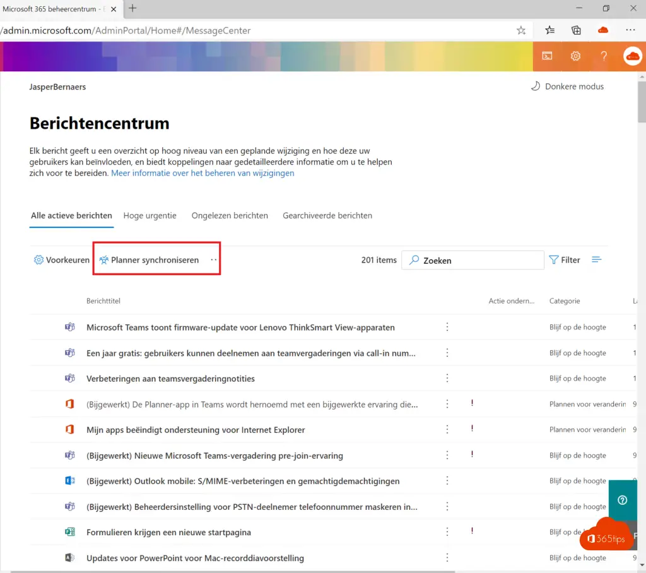Image resolution: width=646 pixels, height=573 pixels.
Task: Open the Teams-vergadering pre-join-ervaring message
Action: tap(214, 456)
